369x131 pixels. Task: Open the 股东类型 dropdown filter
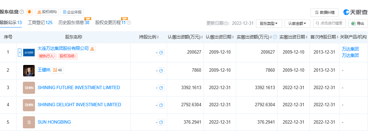pos(269,23)
